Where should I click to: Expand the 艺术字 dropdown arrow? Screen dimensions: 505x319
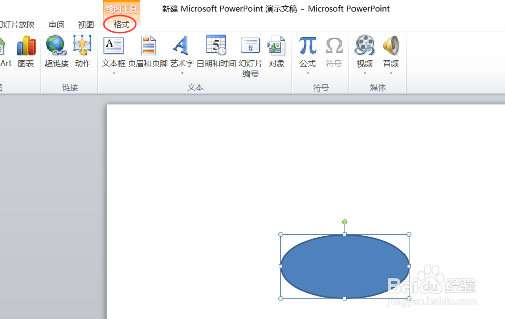pyautogui.click(x=182, y=73)
